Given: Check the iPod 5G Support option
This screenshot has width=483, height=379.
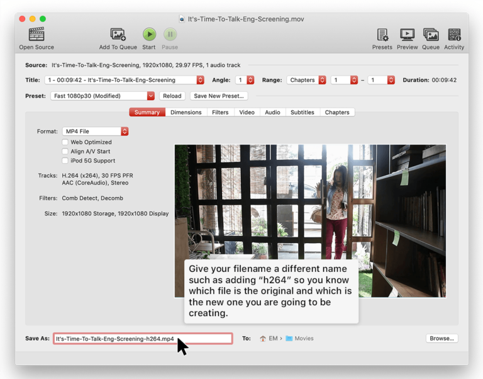Looking at the screenshot, I should pyautogui.click(x=65, y=161).
